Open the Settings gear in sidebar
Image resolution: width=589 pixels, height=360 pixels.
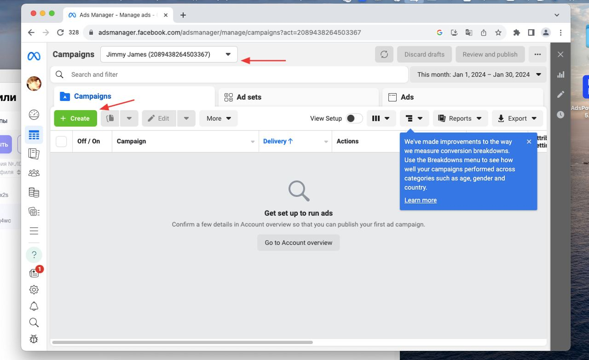[x=34, y=290]
